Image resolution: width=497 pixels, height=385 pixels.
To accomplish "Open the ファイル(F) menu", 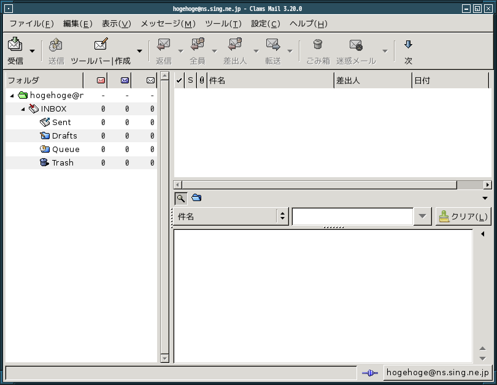I will click(31, 24).
